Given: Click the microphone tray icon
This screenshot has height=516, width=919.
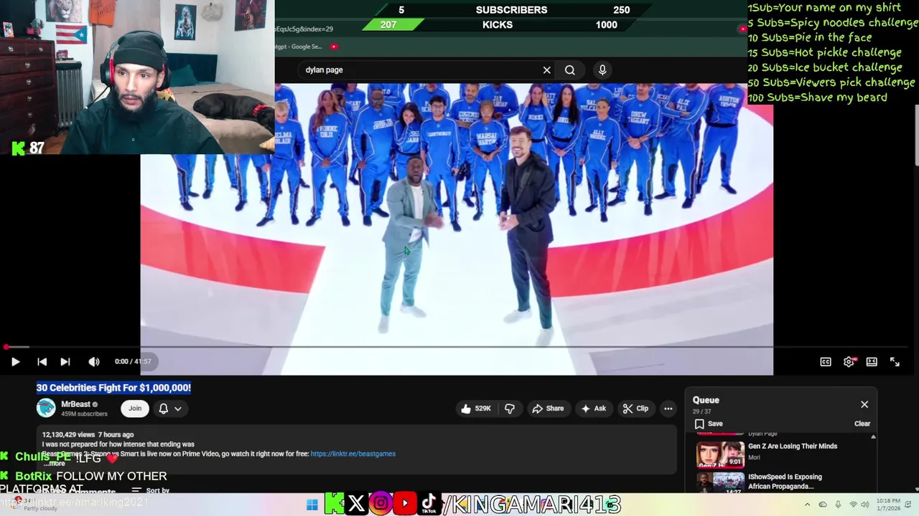Looking at the screenshot, I should [838, 505].
